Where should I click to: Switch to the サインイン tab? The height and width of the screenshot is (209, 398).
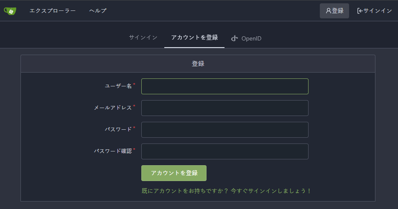143,38
